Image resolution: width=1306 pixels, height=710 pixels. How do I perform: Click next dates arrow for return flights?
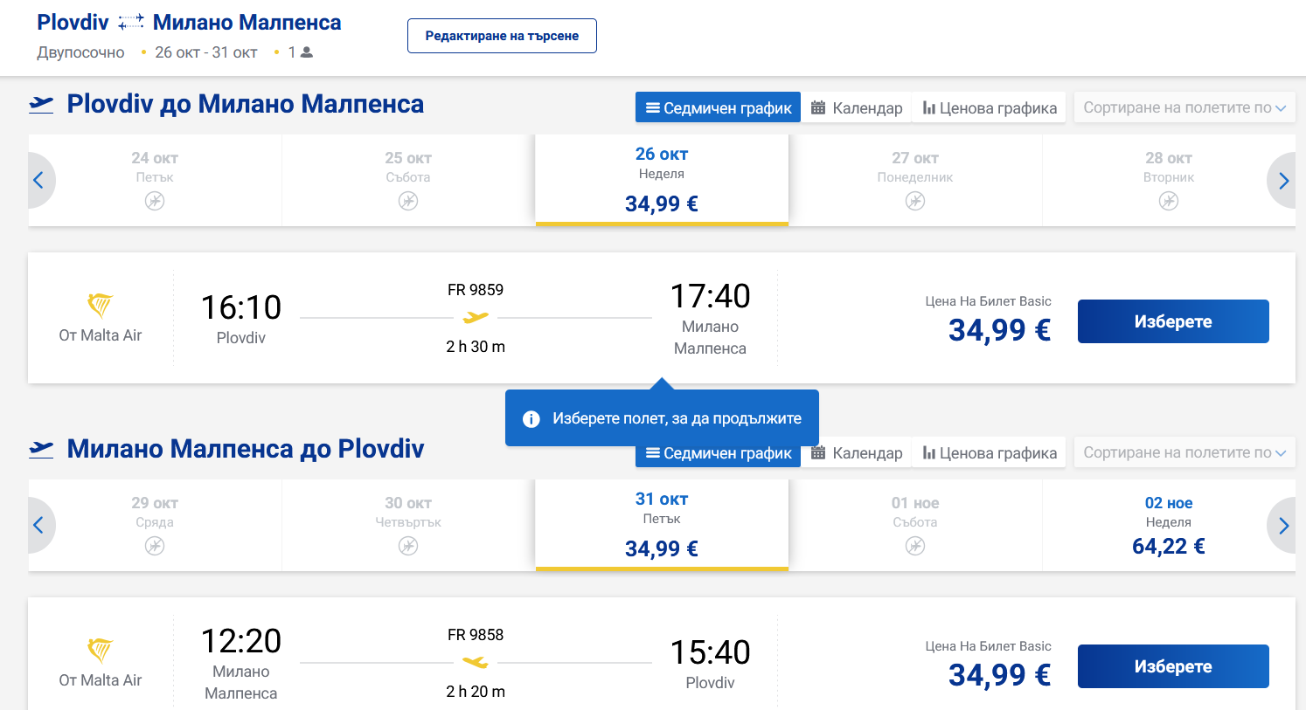point(1283,526)
